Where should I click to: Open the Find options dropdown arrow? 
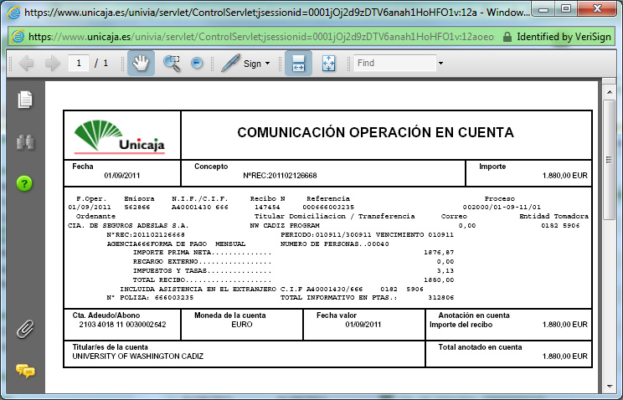tap(440, 63)
